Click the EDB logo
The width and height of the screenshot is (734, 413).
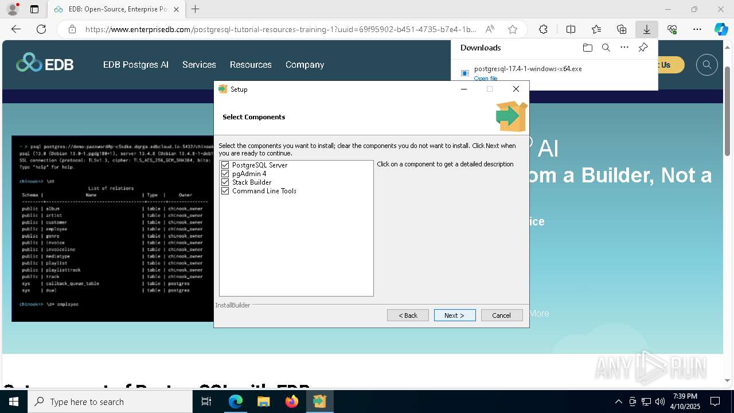(x=45, y=63)
